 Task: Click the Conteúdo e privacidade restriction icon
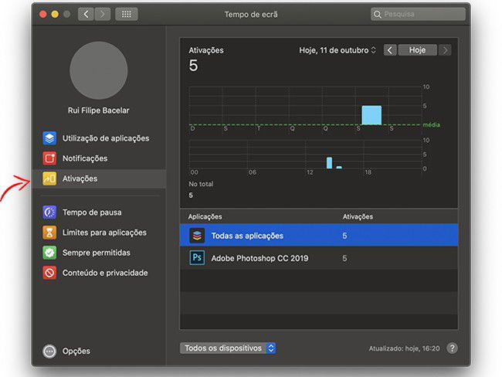[49, 273]
